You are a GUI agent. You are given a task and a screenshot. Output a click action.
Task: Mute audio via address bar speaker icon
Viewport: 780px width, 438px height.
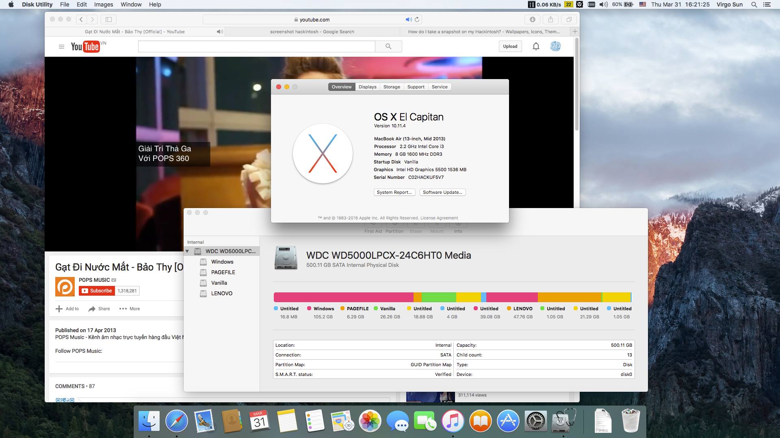tap(408, 19)
